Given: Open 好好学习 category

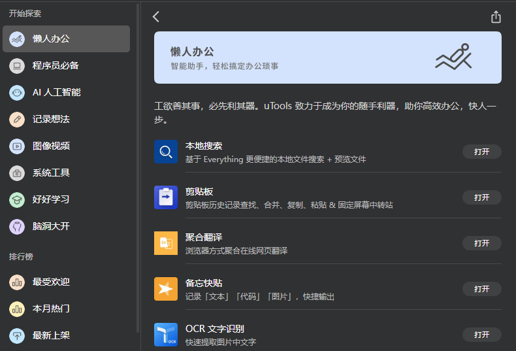Looking at the screenshot, I should coord(66,199).
